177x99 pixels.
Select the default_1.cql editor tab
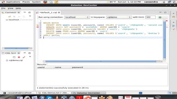pyautogui.click(x=48, y=12)
